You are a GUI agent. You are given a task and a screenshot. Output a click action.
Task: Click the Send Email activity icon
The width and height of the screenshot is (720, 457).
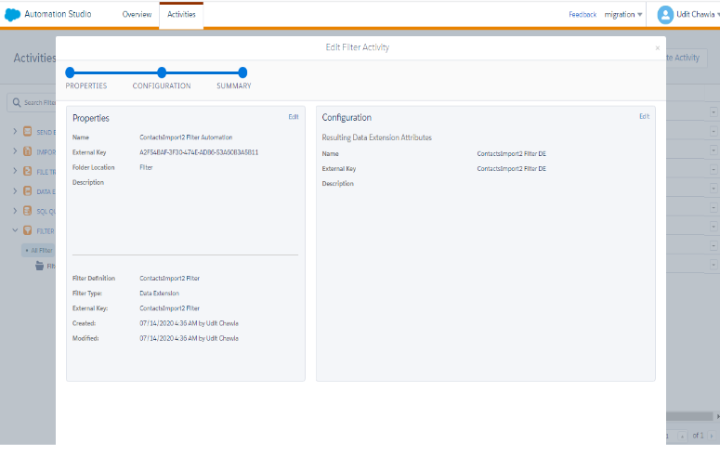[x=28, y=132]
